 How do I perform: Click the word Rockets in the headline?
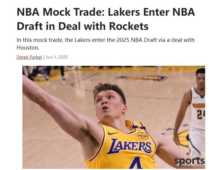point(129,26)
